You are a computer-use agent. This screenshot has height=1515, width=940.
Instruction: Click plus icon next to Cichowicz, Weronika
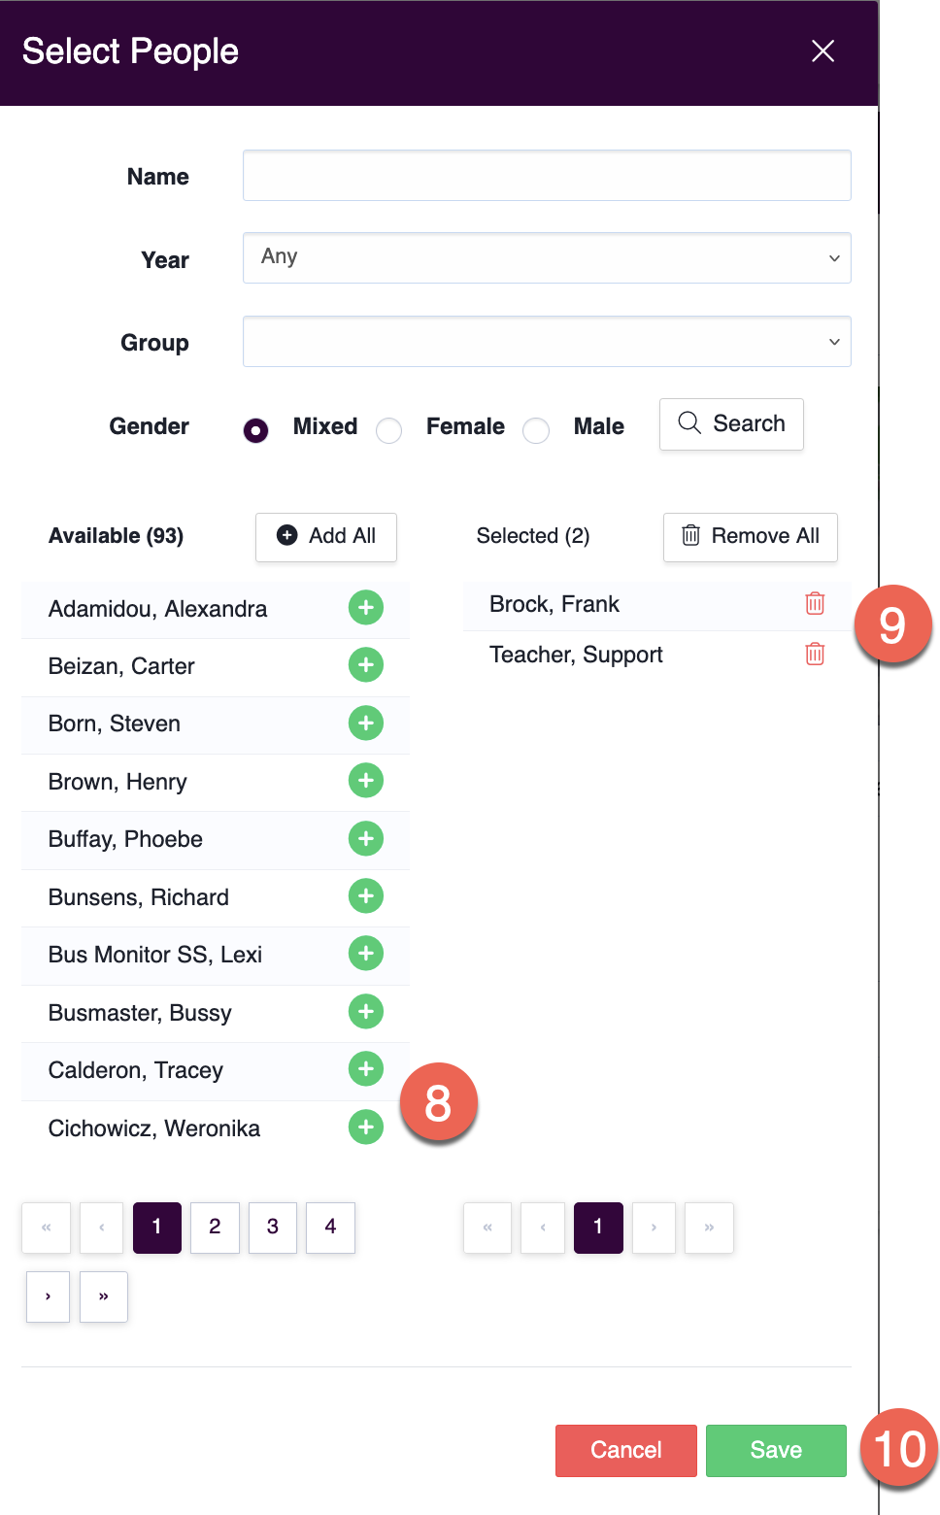(366, 1127)
